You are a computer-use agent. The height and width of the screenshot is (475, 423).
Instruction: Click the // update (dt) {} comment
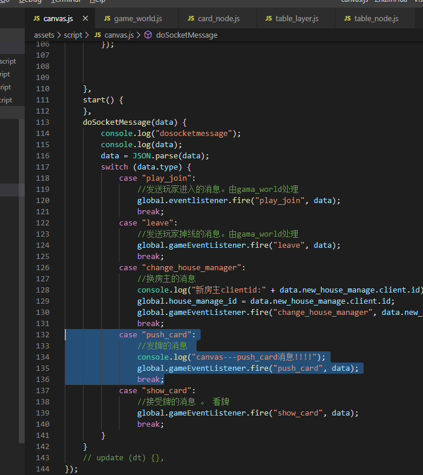tap(123, 458)
